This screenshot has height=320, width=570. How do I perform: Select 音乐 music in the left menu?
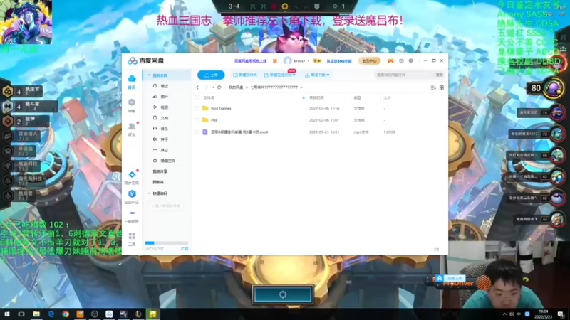165,129
